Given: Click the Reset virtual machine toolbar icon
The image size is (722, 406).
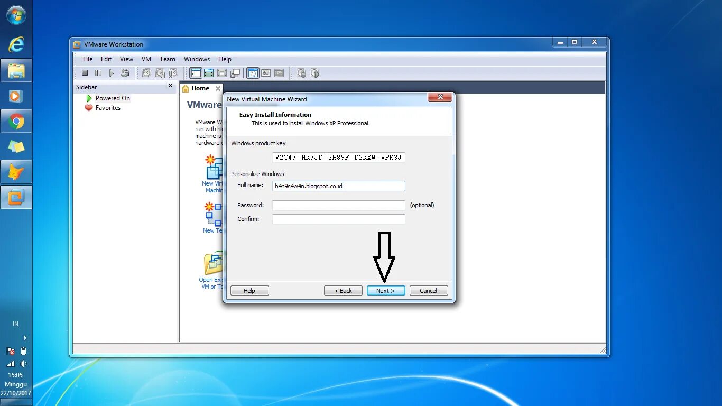Looking at the screenshot, I should click(x=125, y=73).
